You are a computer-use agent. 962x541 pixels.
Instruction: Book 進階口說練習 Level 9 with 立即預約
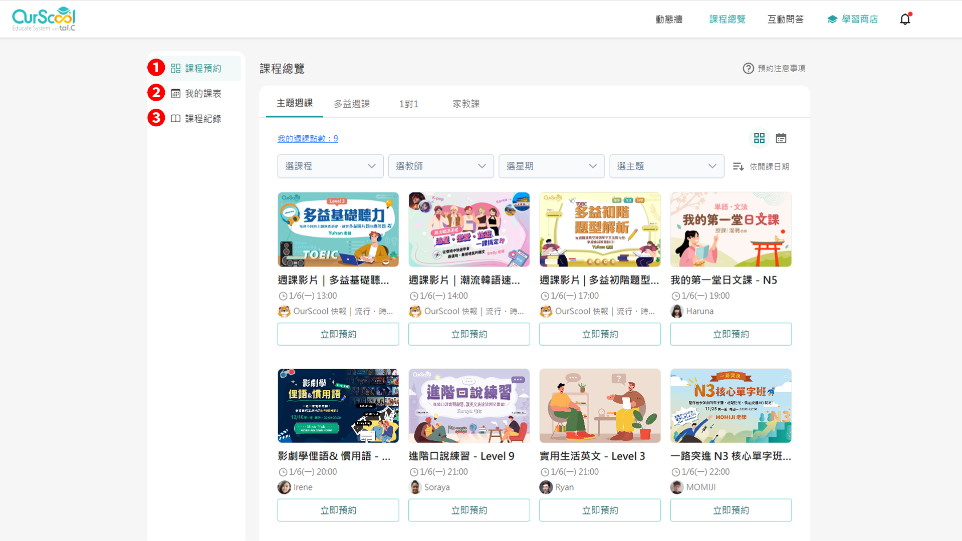click(x=469, y=510)
